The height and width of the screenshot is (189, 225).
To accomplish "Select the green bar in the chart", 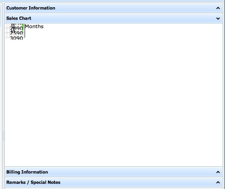I will pyautogui.click(x=23, y=28).
